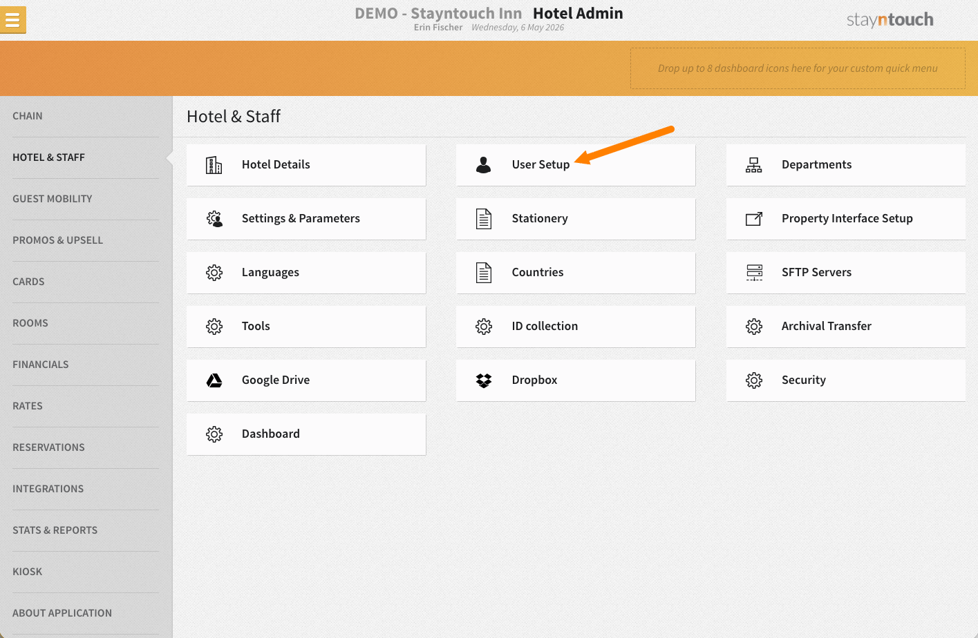Click the stayntouch logo
Screen dimensions: 978x638
890,20
